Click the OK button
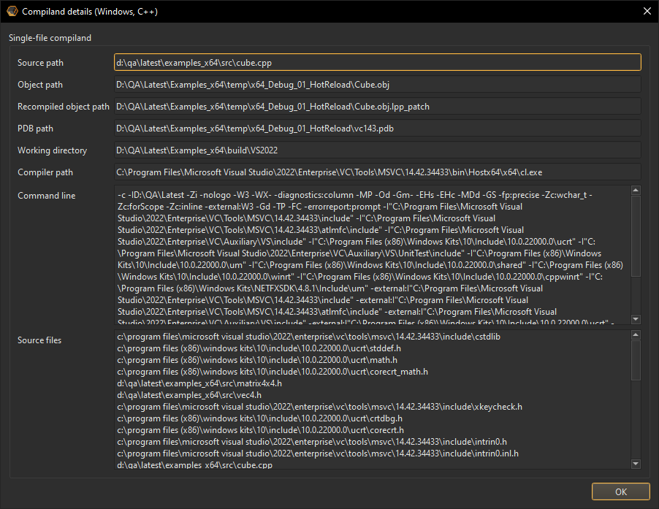 [620, 491]
